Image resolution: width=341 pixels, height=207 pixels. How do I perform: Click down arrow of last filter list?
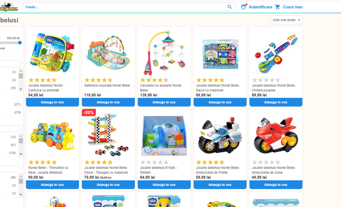[x=21, y=195]
